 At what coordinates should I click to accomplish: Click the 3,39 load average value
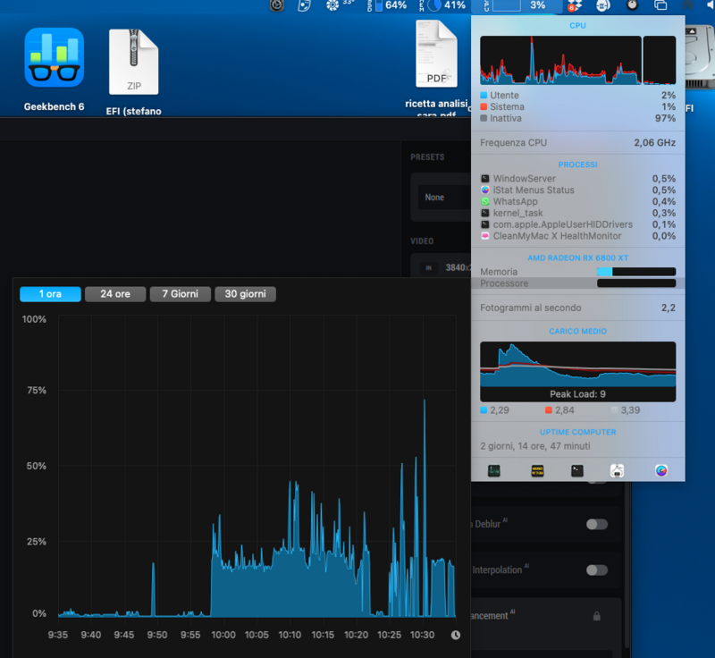(630, 410)
